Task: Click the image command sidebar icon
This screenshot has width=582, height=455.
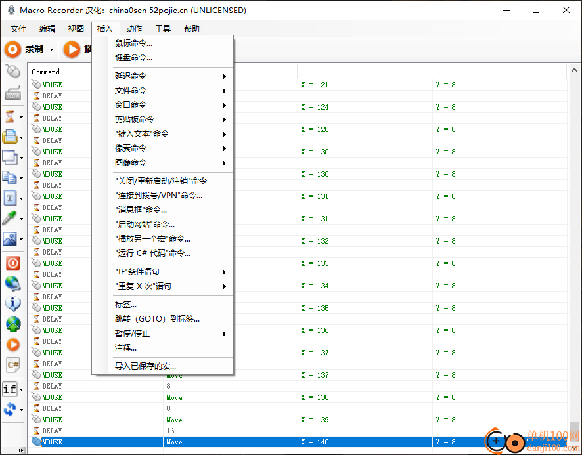Action: [10, 238]
